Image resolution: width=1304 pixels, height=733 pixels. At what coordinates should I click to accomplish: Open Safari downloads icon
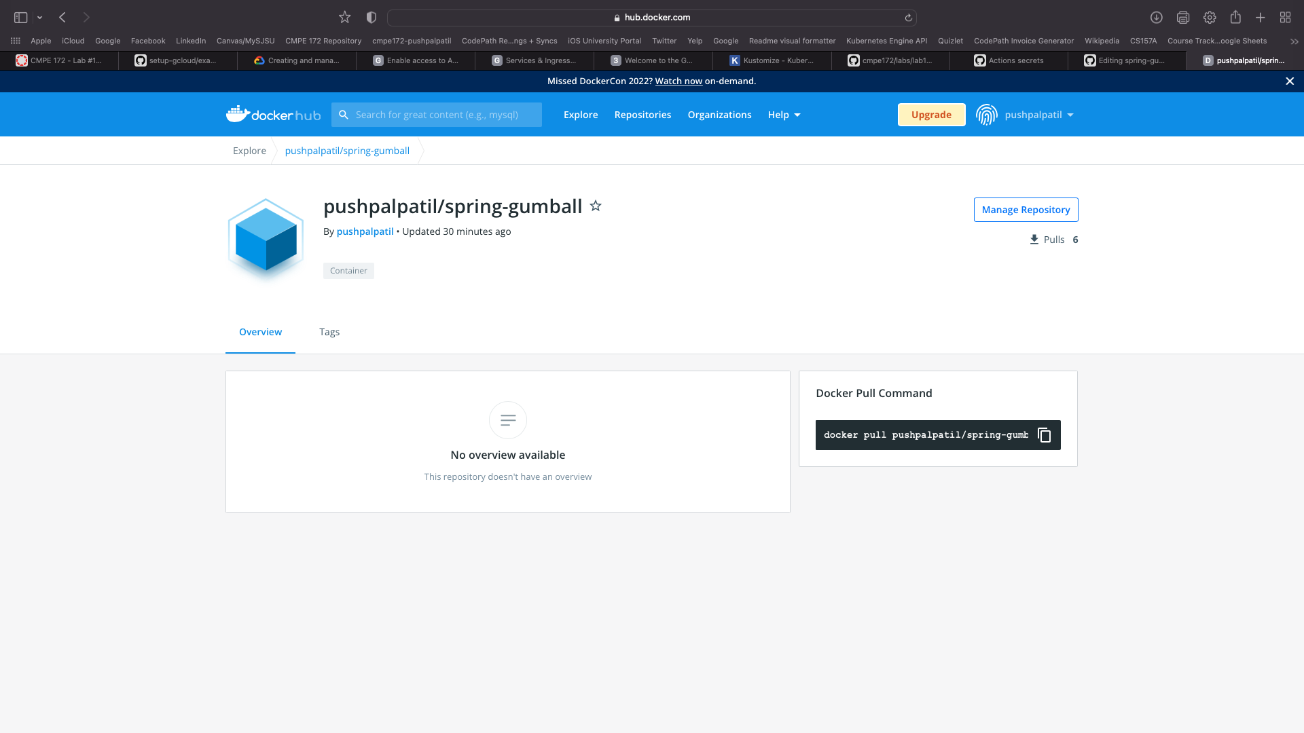pos(1157,17)
